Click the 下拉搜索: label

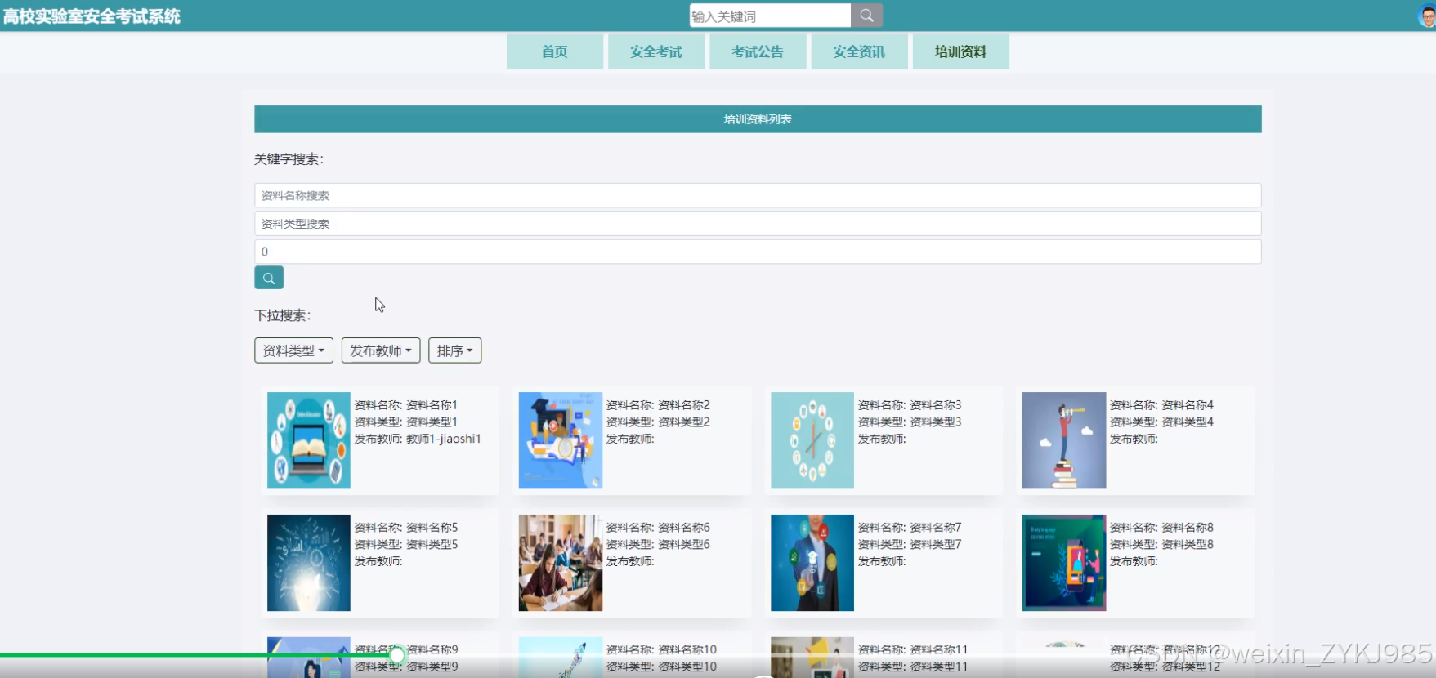tap(283, 315)
